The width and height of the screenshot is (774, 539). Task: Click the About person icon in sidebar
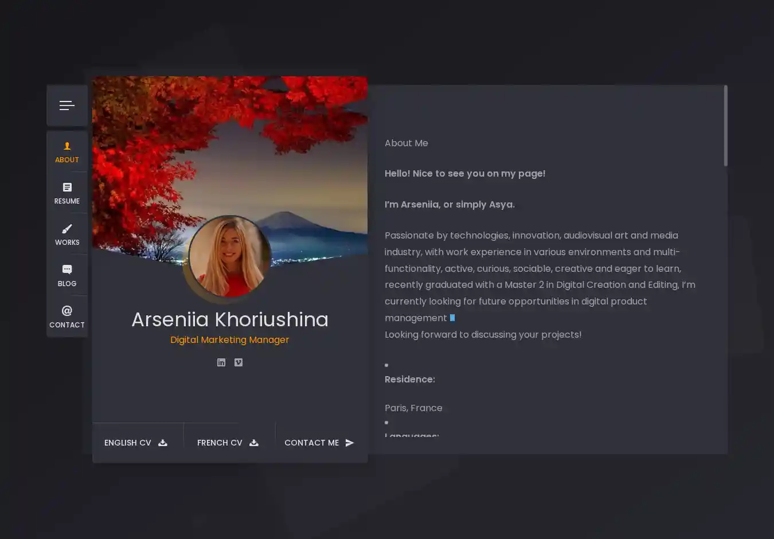(x=67, y=146)
